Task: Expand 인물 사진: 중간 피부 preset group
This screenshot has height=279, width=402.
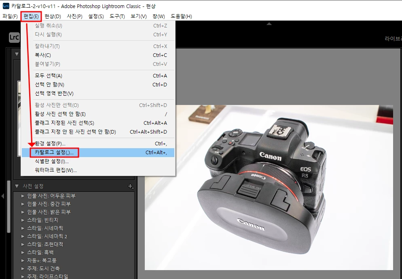Action: pos(23,204)
